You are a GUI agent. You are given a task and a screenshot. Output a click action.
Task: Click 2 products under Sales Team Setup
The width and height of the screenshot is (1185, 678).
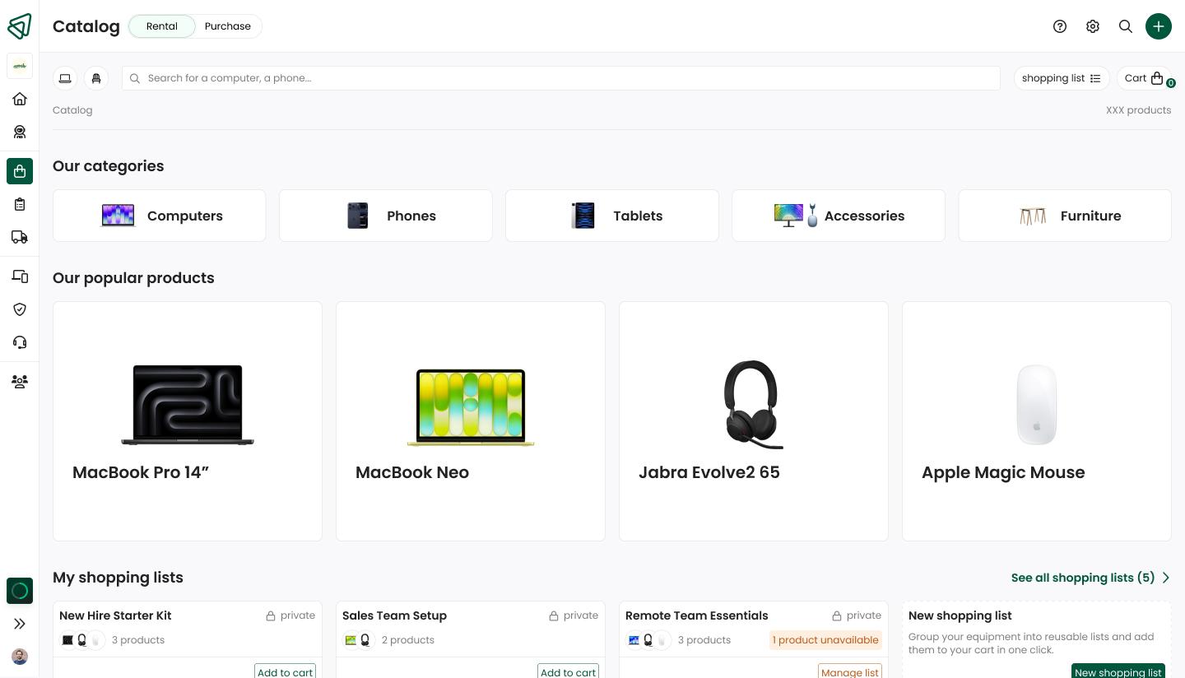408,640
